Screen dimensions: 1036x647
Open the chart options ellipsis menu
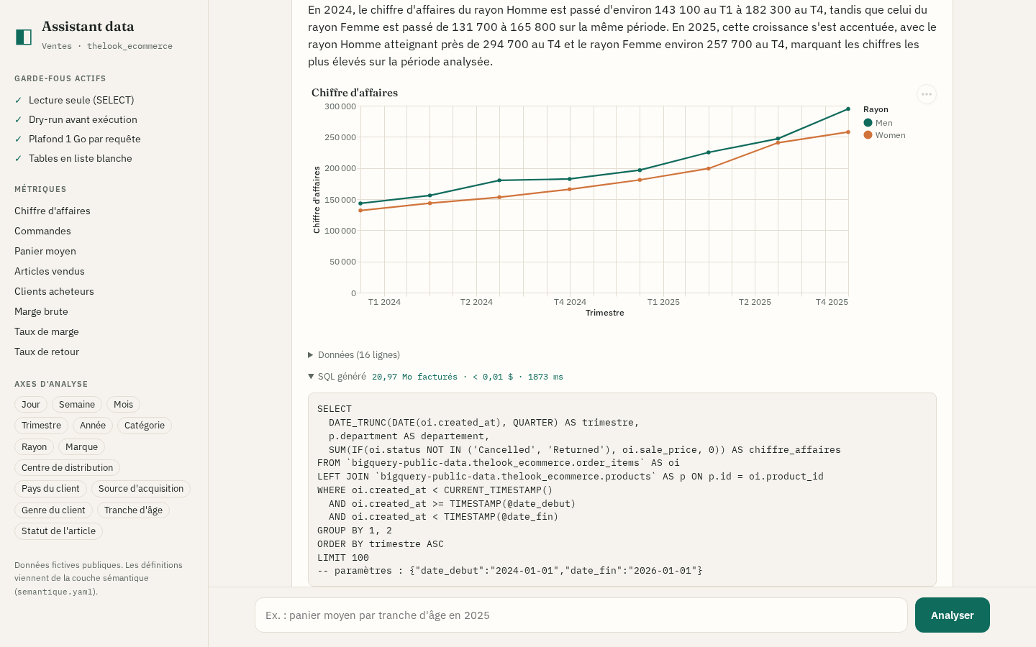[x=927, y=94]
